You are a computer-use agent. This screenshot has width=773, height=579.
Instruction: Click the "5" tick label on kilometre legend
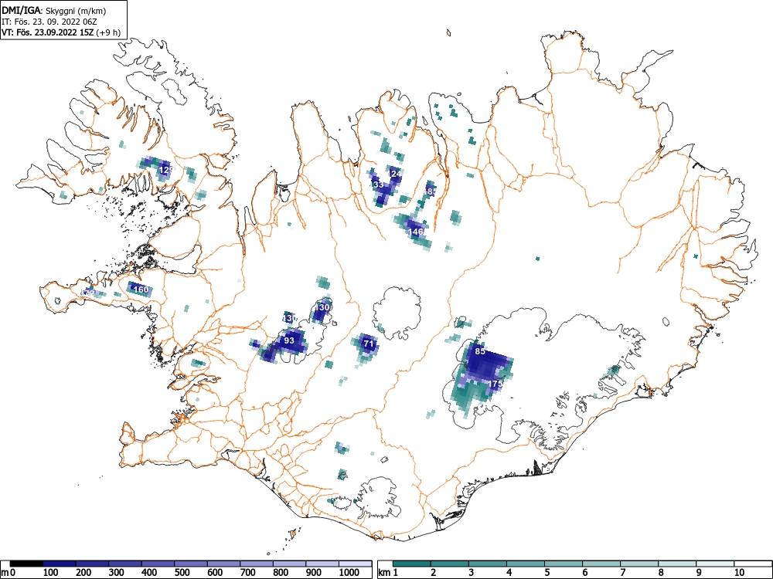pyautogui.click(x=547, y=573)
